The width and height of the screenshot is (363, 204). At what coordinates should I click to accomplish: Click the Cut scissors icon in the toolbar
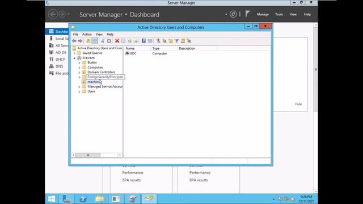tap(103, 41)
